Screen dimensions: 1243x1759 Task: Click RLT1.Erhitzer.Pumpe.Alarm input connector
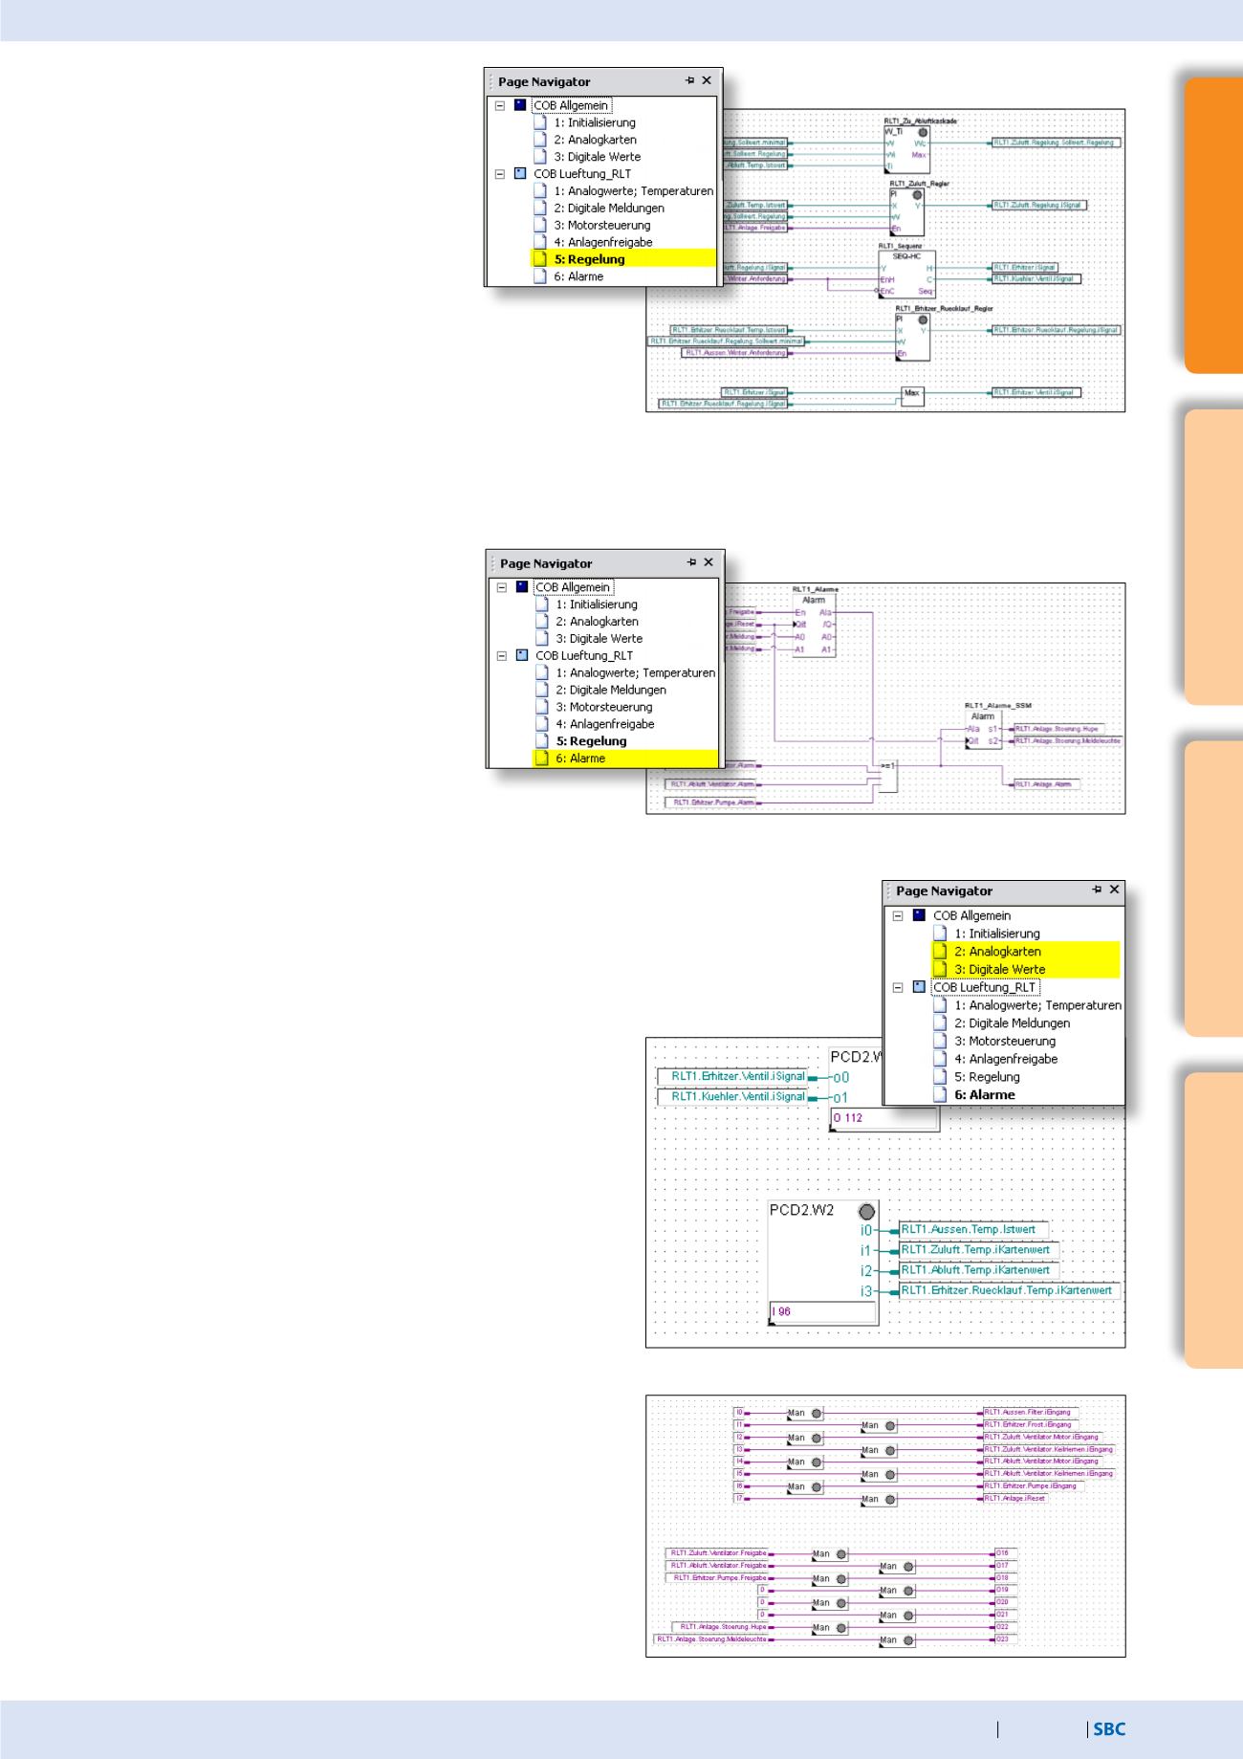711,803
